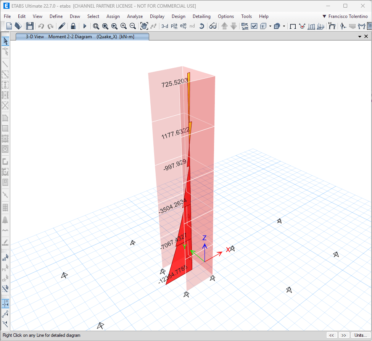This screenshot has height=341, width=372.
Task: Show undeformed shape icon
Action: (x=293, y=26)
